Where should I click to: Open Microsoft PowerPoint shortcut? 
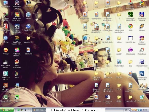click(x=5, y=87)
